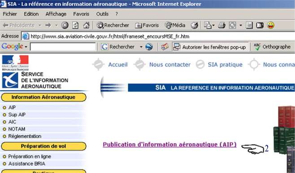295x173 pixels.
Task: Click the Nous connaître navigation link
Action: click(279, 65)
